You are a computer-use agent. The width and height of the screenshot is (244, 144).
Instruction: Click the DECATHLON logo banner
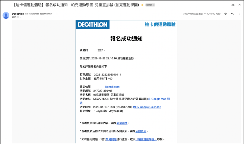[93, 24]
